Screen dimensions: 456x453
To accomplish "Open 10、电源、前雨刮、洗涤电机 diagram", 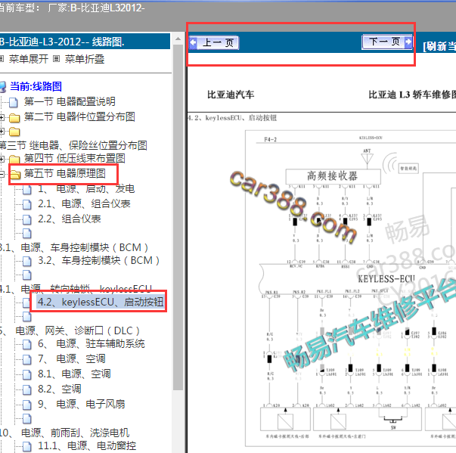I will [64, 433].
